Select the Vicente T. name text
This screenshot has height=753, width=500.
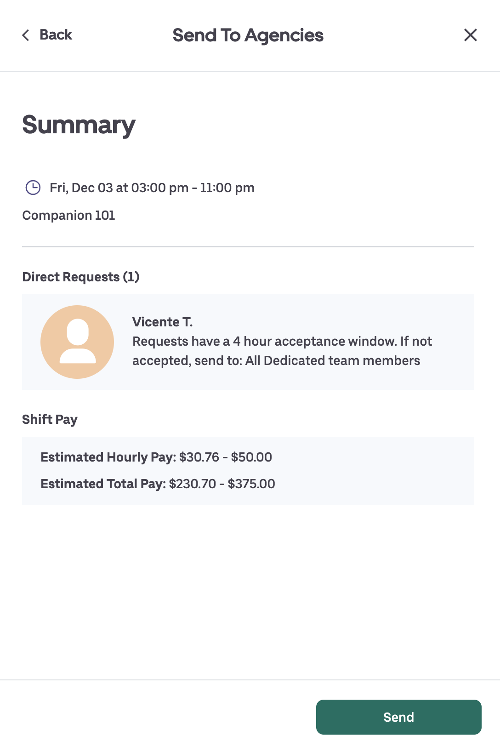[x=162, y=322]
